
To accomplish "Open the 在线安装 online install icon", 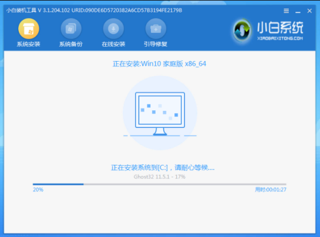I will [x=113, y=29].
